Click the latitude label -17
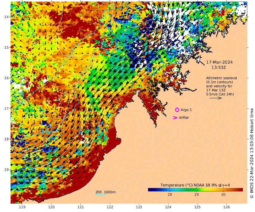Viewport: 255px width, 212px height. tap(6, 108)
